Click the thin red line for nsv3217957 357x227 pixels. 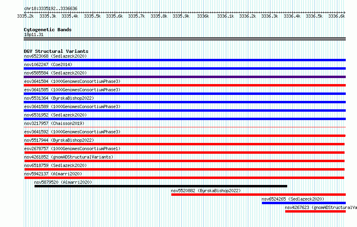(185, 127)
